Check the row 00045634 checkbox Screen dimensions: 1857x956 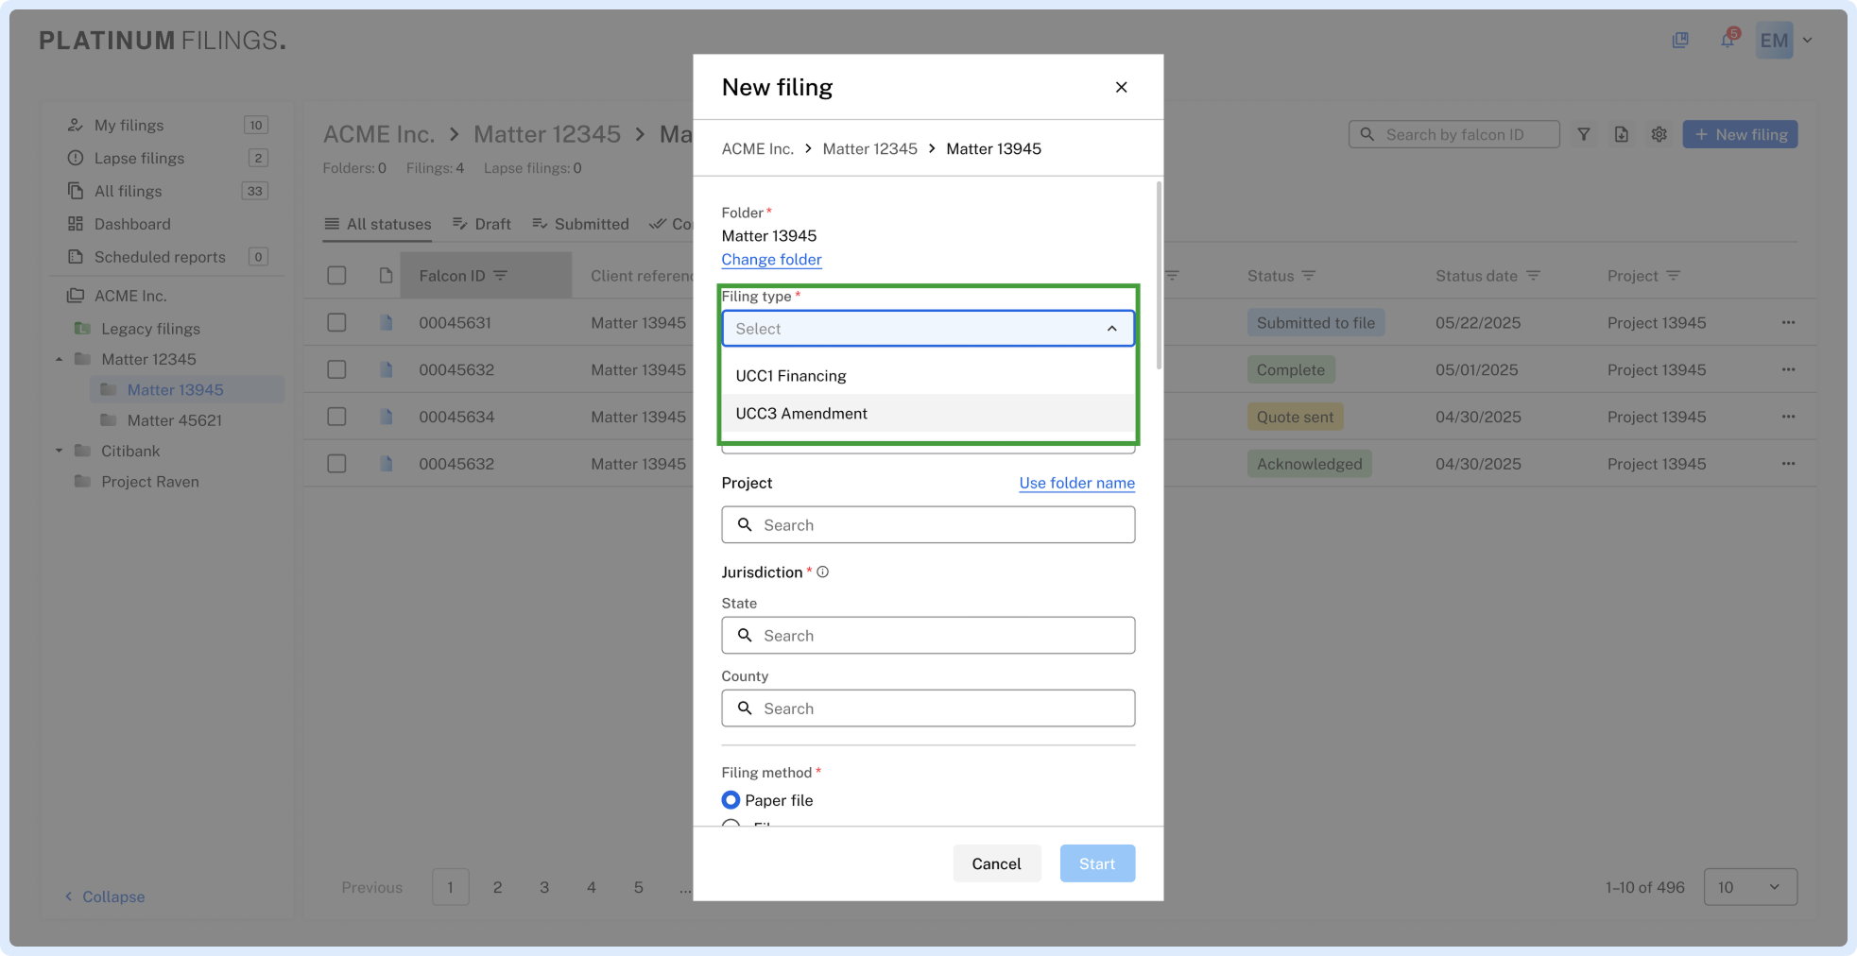pyautogui.click(x=336, y=417)
